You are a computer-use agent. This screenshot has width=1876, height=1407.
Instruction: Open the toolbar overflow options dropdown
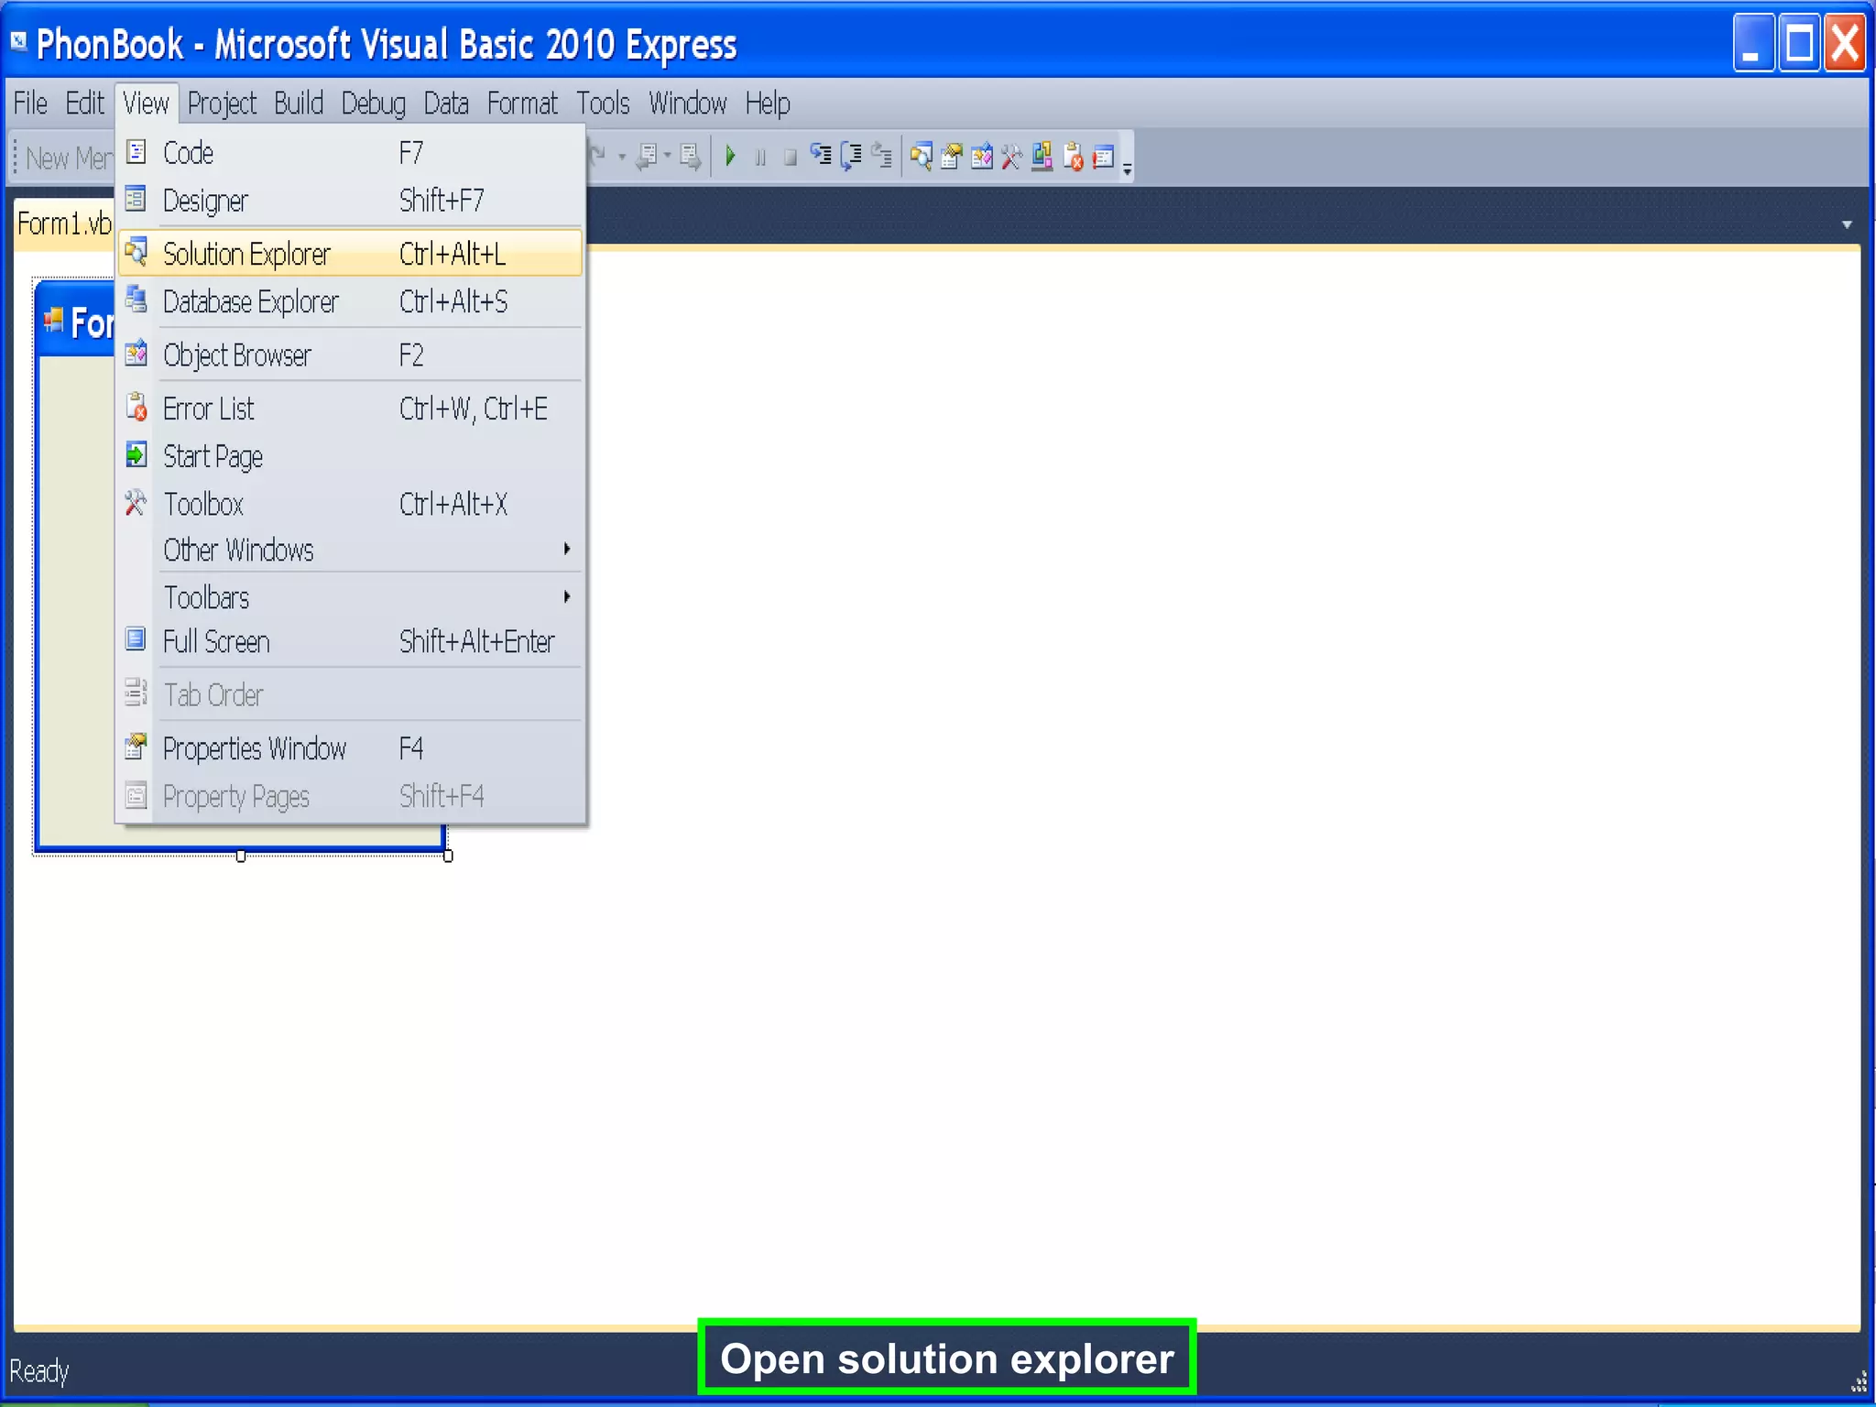pos(1128,168)
